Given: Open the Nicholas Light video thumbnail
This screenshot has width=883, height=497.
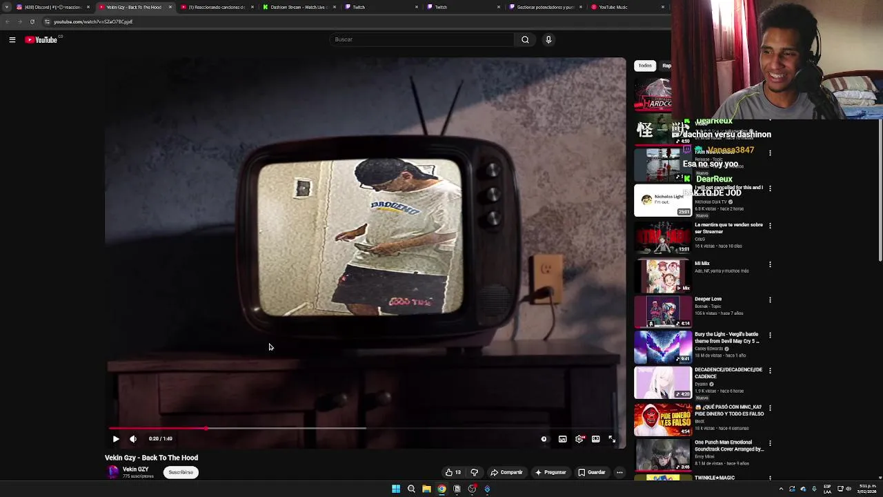Looking at the screenshot, I should 662,200.
